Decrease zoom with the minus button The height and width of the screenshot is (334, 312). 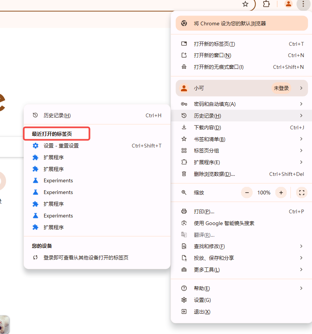coord(247,193)
